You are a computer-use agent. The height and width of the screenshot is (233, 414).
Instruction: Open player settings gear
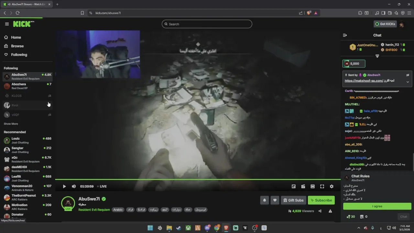click(332, 186)
